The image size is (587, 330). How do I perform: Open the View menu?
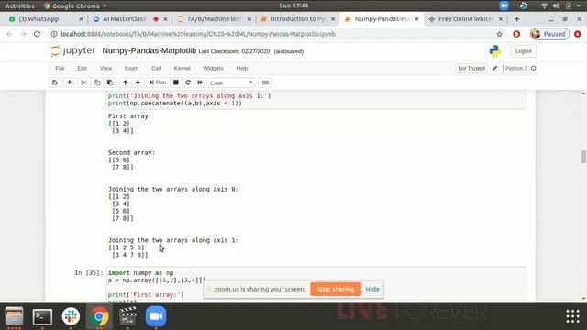pos(105,68)
